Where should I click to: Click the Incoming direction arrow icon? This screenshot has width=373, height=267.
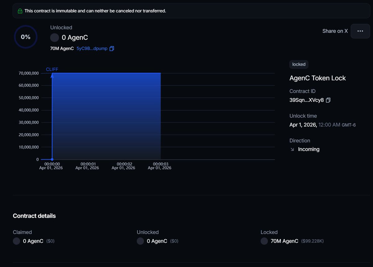pos(292,149)
